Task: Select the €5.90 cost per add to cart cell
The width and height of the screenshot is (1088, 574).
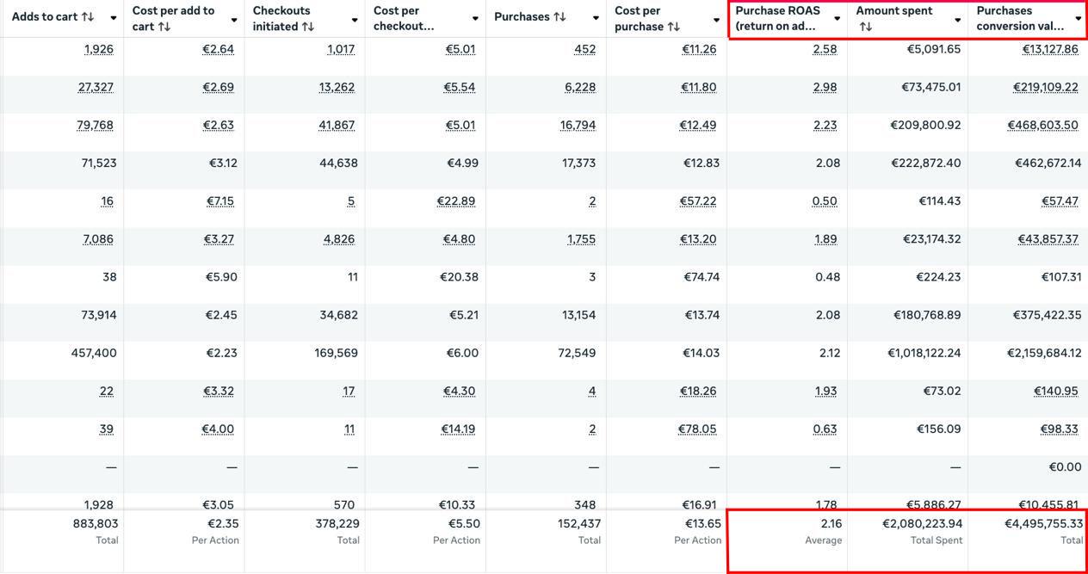Action: coord(221,277)
